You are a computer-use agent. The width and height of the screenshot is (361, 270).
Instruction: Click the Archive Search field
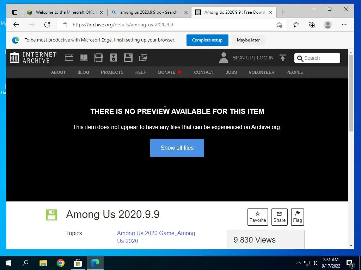coord(317,58)
